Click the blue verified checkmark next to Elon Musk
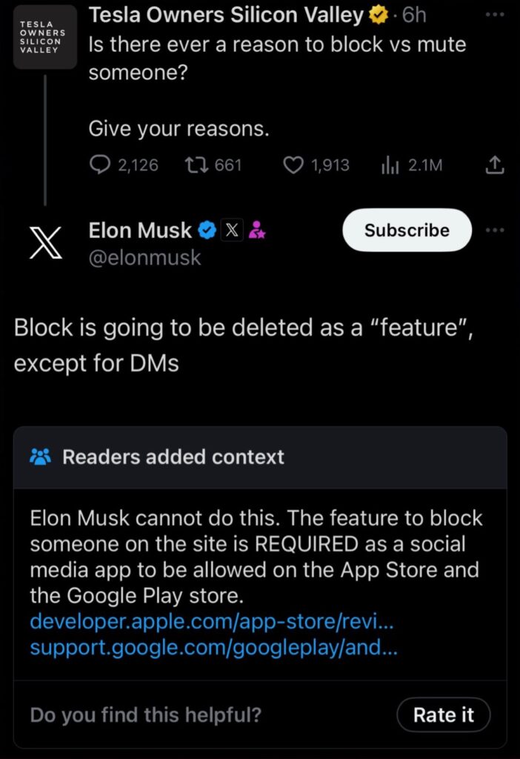Screen dimensions: 520x759 coord(206,230)
